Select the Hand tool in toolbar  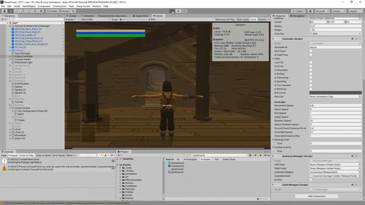coord(5,11)
